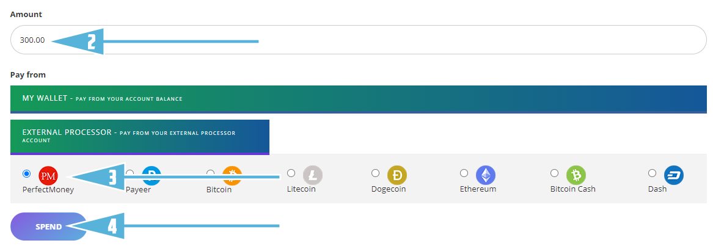
Task: Click the blue Payeer logo icon
Action: [x=152, y=175]
